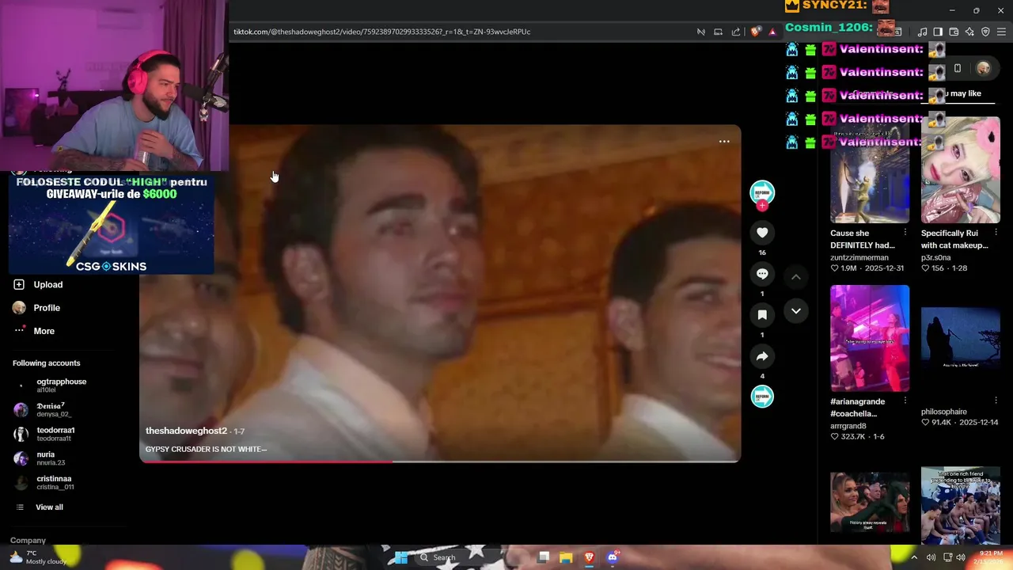Screen dimensions: 1013x570
Task: Open cristinnaa following account
Action: [x=44, y=482]
